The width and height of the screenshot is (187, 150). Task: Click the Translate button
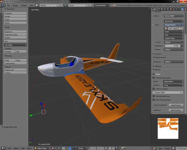click(16, 13)
